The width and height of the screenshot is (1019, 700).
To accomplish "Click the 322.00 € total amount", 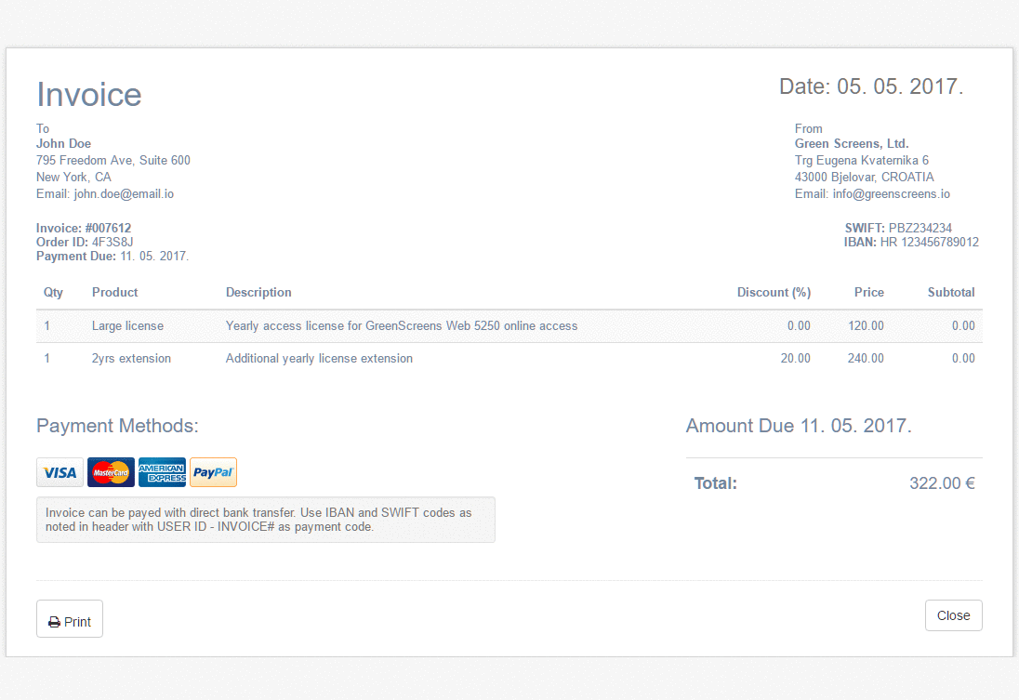I will 941,483.
